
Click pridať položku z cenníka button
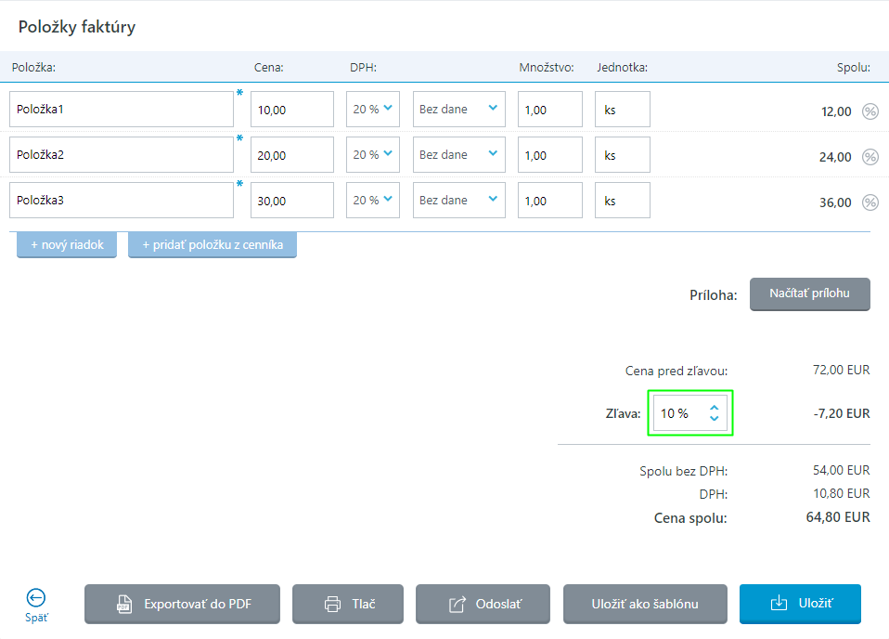(x=213, y=245)
